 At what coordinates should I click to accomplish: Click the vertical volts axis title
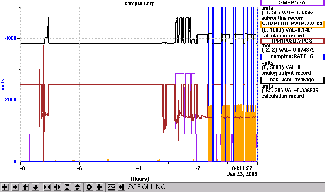(x=3, y=84)
